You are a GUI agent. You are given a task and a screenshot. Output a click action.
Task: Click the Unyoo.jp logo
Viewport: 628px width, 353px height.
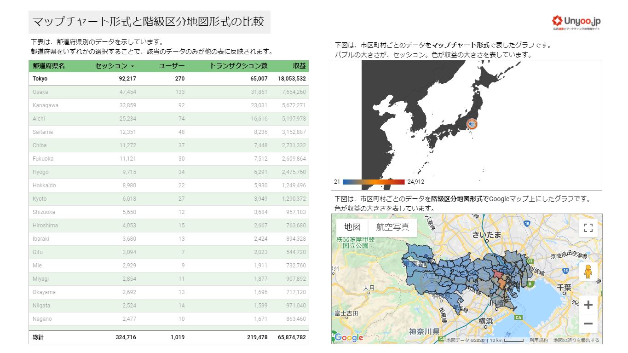[x=576, y=22]
